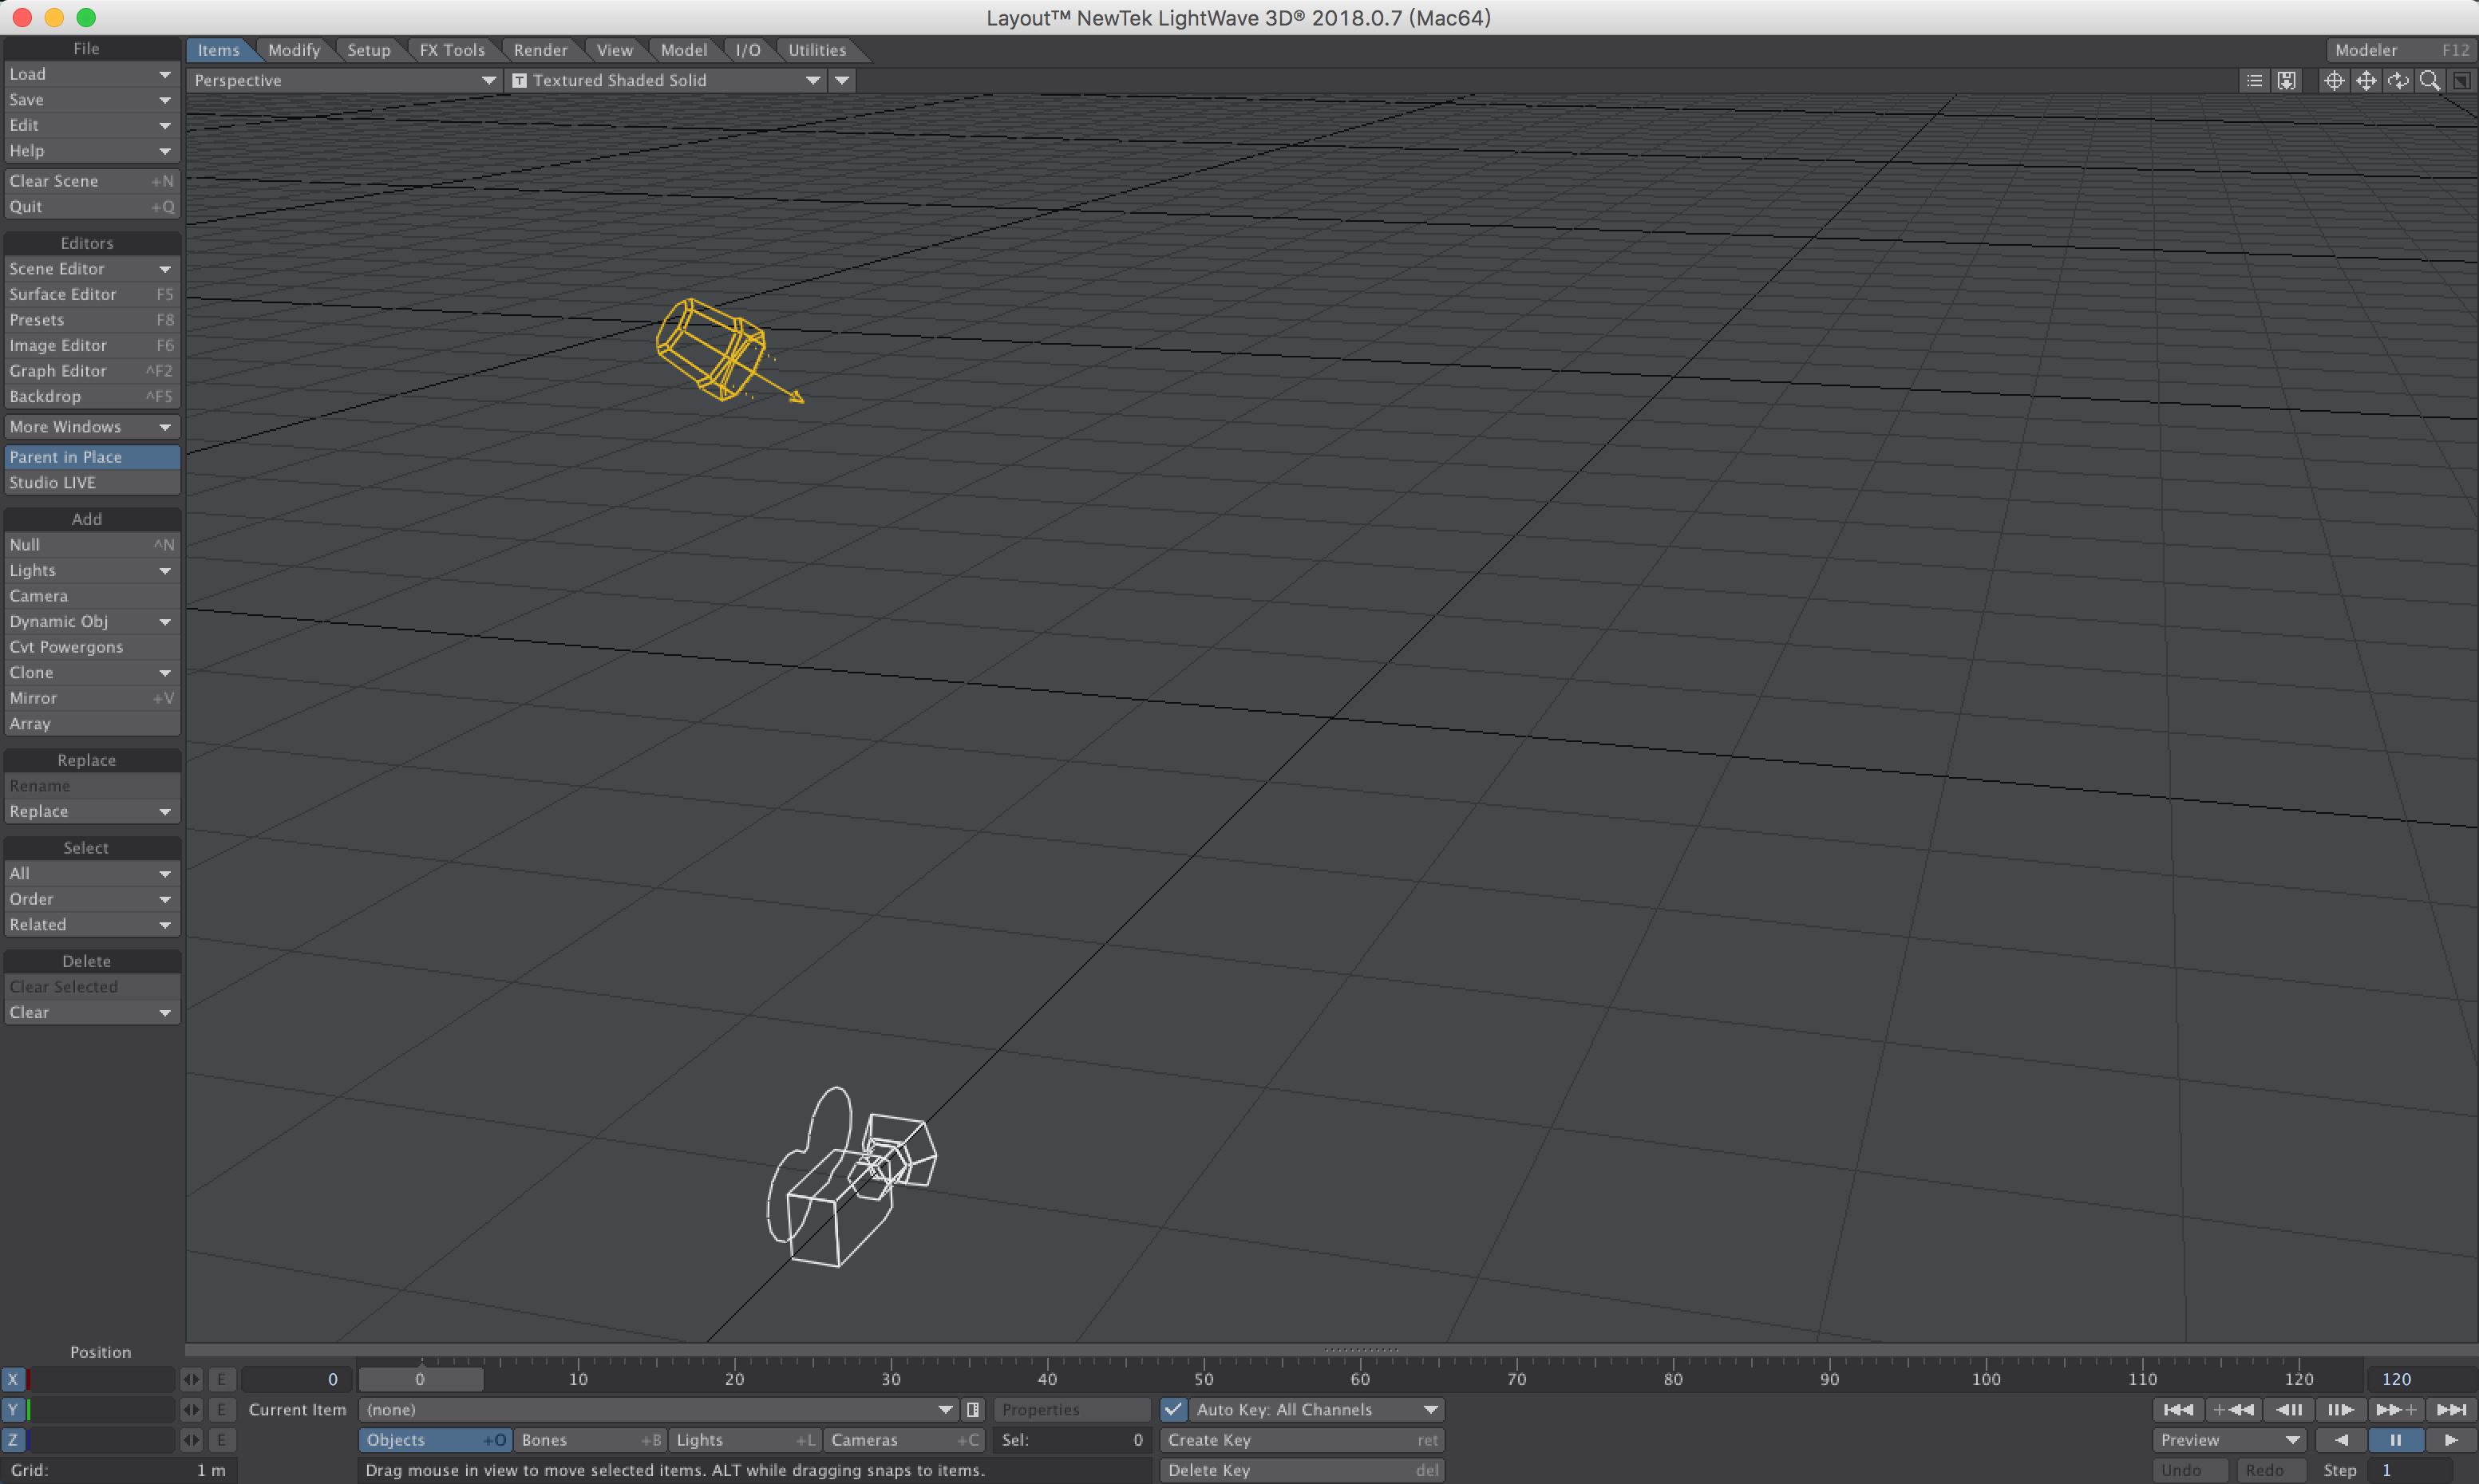Click the viewport move (pan) arrows icon
The width and height of the screenshot is (2479, 1484).
point(2366,81)
